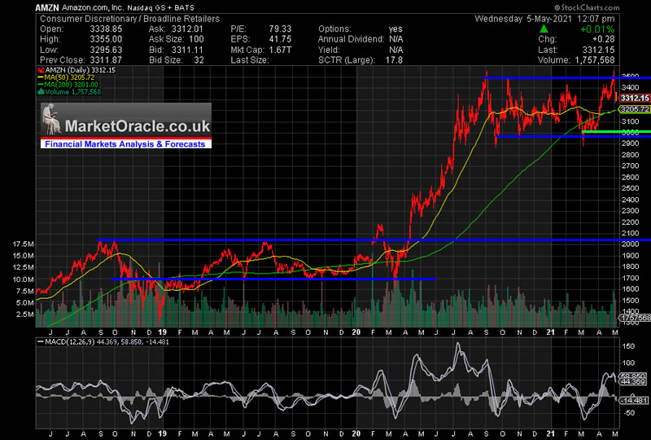Click the green up-arrow price change indicator
Screen dimensions: 651x440
(x=543, y=30)
